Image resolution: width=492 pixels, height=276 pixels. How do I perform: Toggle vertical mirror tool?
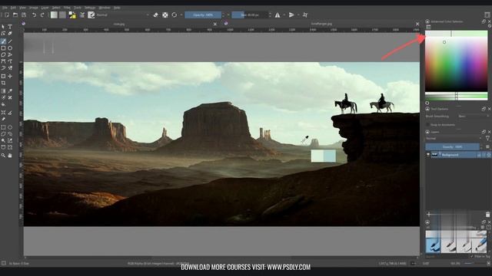click(x=291, y=15)
